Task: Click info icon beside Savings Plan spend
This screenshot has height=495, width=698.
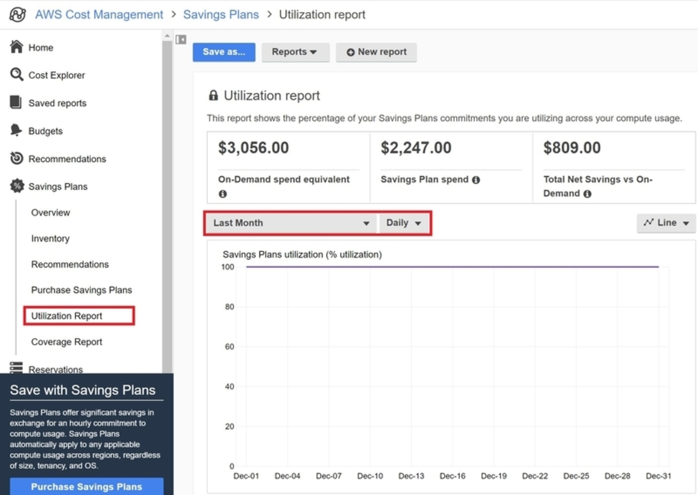Action: click(476, 180)
